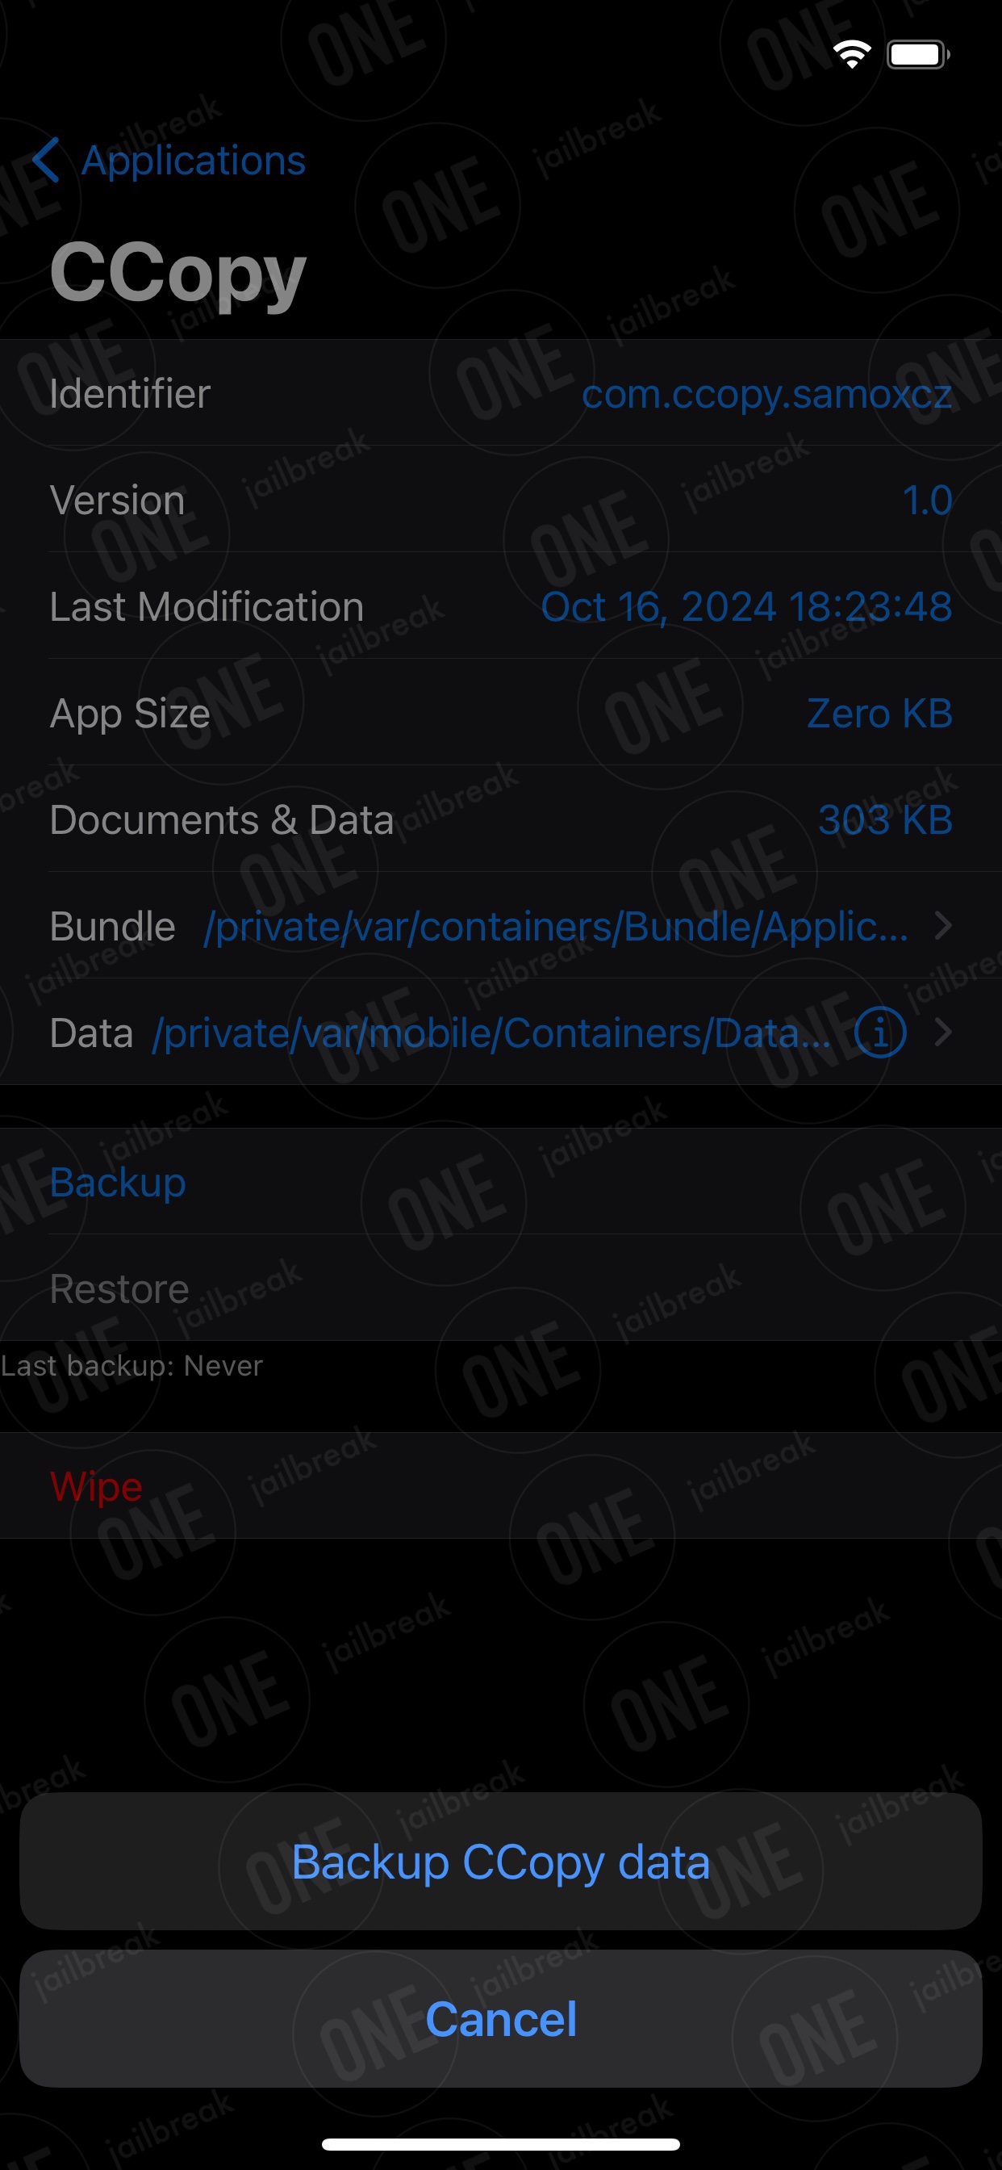The image size is (1002, 2170).
Task: Select the Backup menu item
Action: pos(501,1182)
